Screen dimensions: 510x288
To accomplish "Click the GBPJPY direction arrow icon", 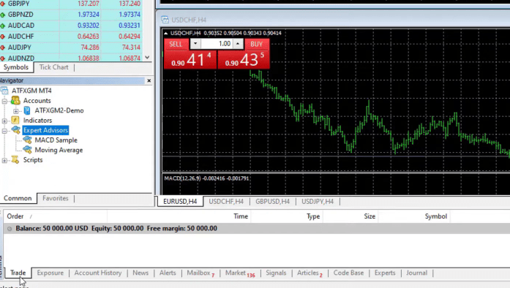I will pos(3,4).
